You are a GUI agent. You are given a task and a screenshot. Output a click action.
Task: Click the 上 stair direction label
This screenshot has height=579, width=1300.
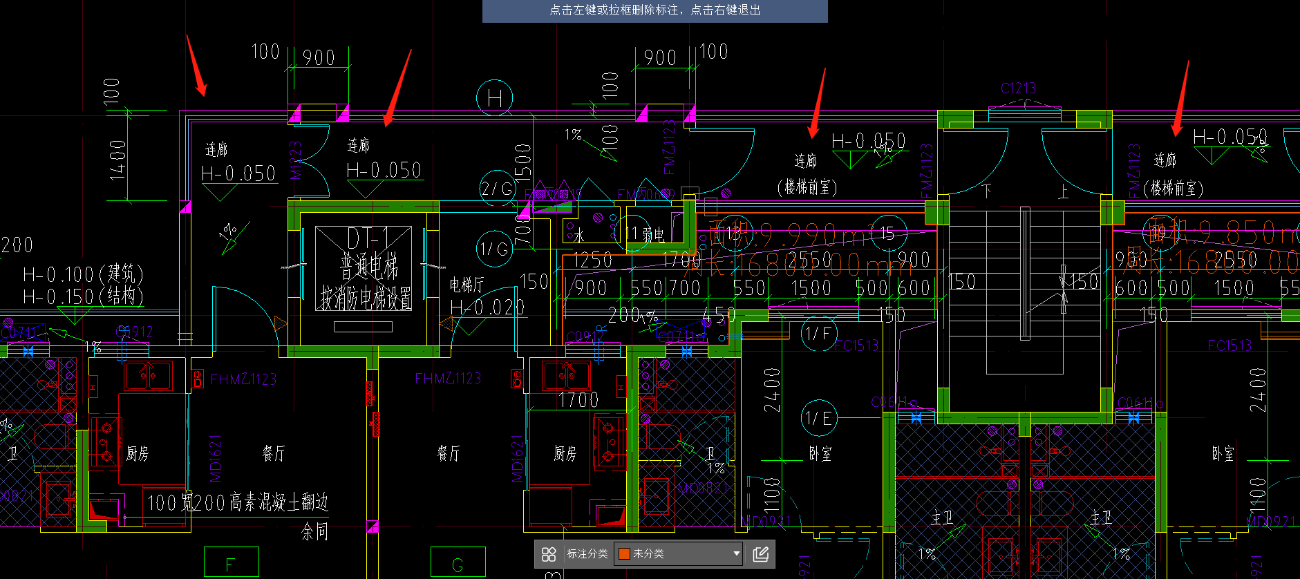(x=1063, y=191)
